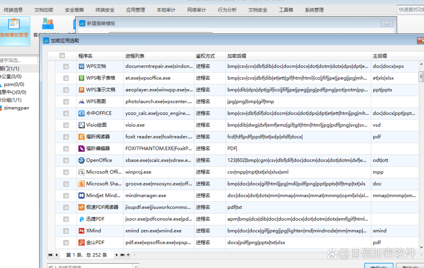Jump to first record in pager
Image resolution: width=424 pixels, height=268 pixels.
pos(50,255)
